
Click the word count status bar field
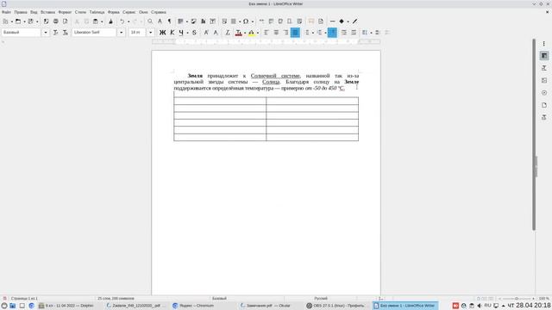tap(116, 299)
